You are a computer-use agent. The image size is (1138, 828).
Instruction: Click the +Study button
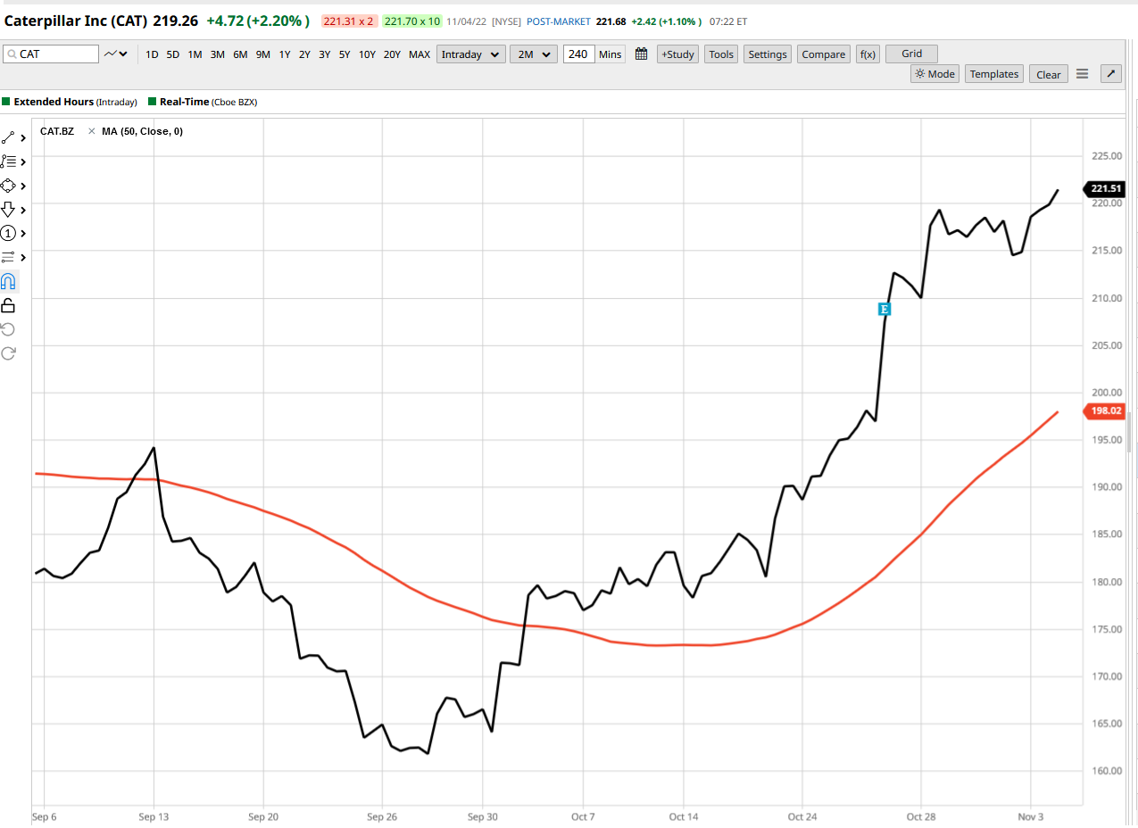[x=677, y=54]
